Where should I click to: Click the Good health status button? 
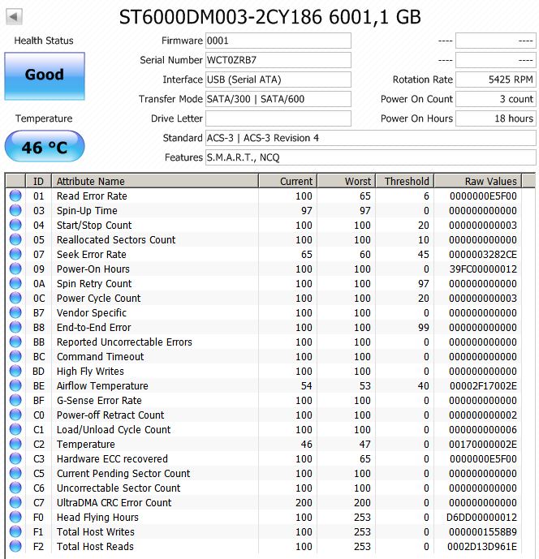45,76
